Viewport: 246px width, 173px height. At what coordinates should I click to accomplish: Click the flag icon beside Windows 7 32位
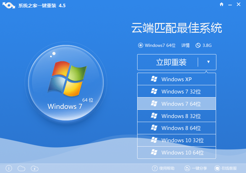point(154,91)
